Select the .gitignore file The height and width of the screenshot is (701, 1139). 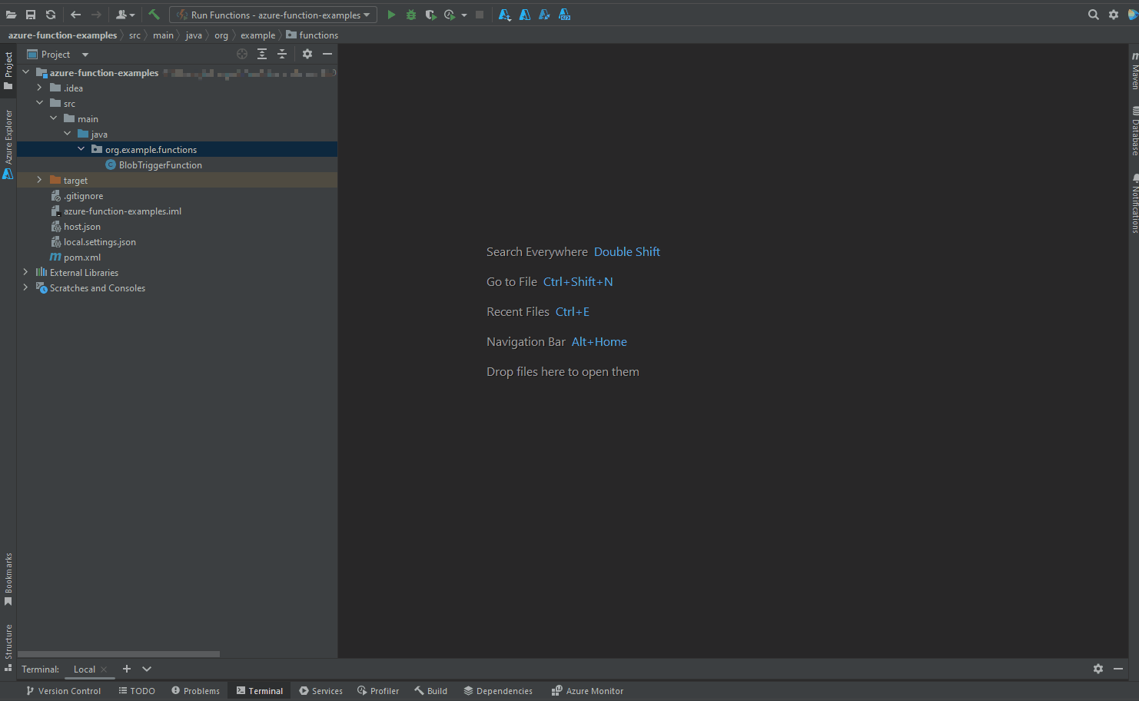pyautogui.click(x=76, y=196)
